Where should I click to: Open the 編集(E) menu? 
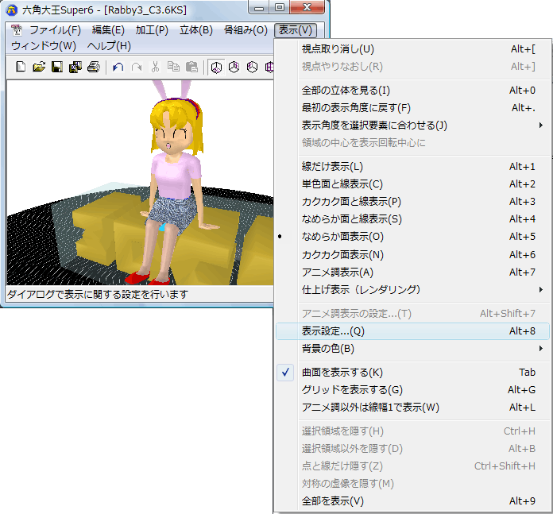[x=108, y=30]
